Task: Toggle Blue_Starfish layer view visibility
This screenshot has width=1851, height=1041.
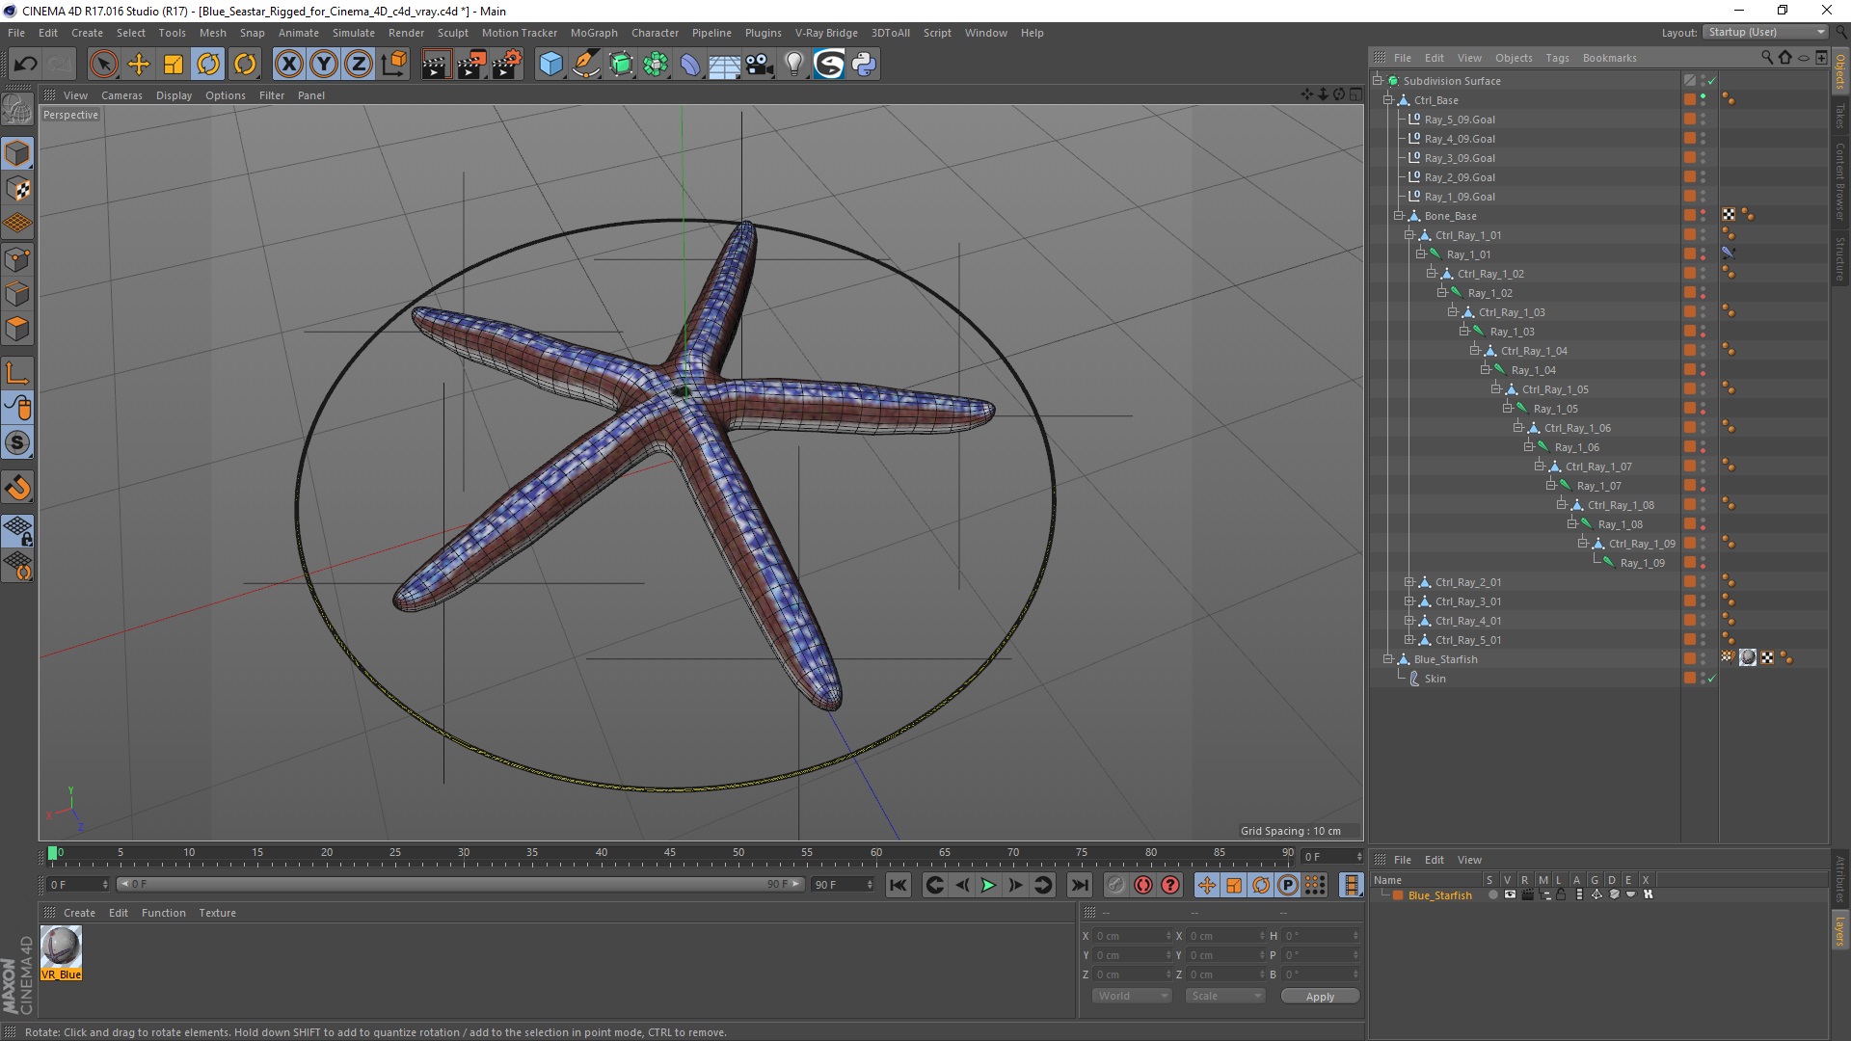Action: click(x=1510, y=895)
